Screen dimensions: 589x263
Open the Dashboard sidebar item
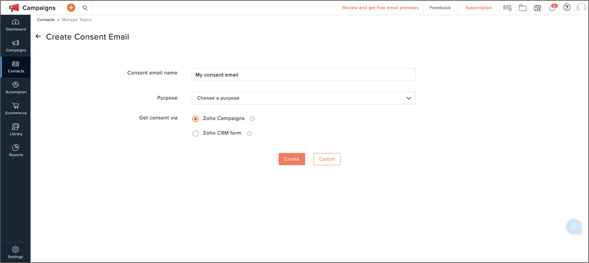pyautogui.click(x=16, y=25)
